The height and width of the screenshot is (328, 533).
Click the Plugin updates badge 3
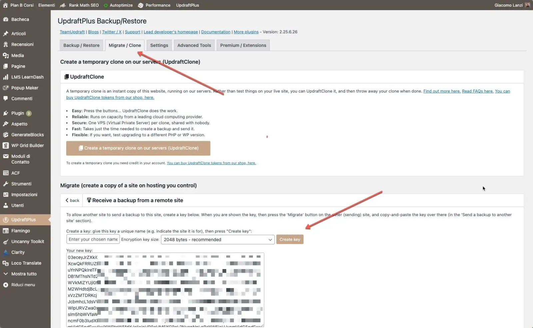(x=29, y=113)
